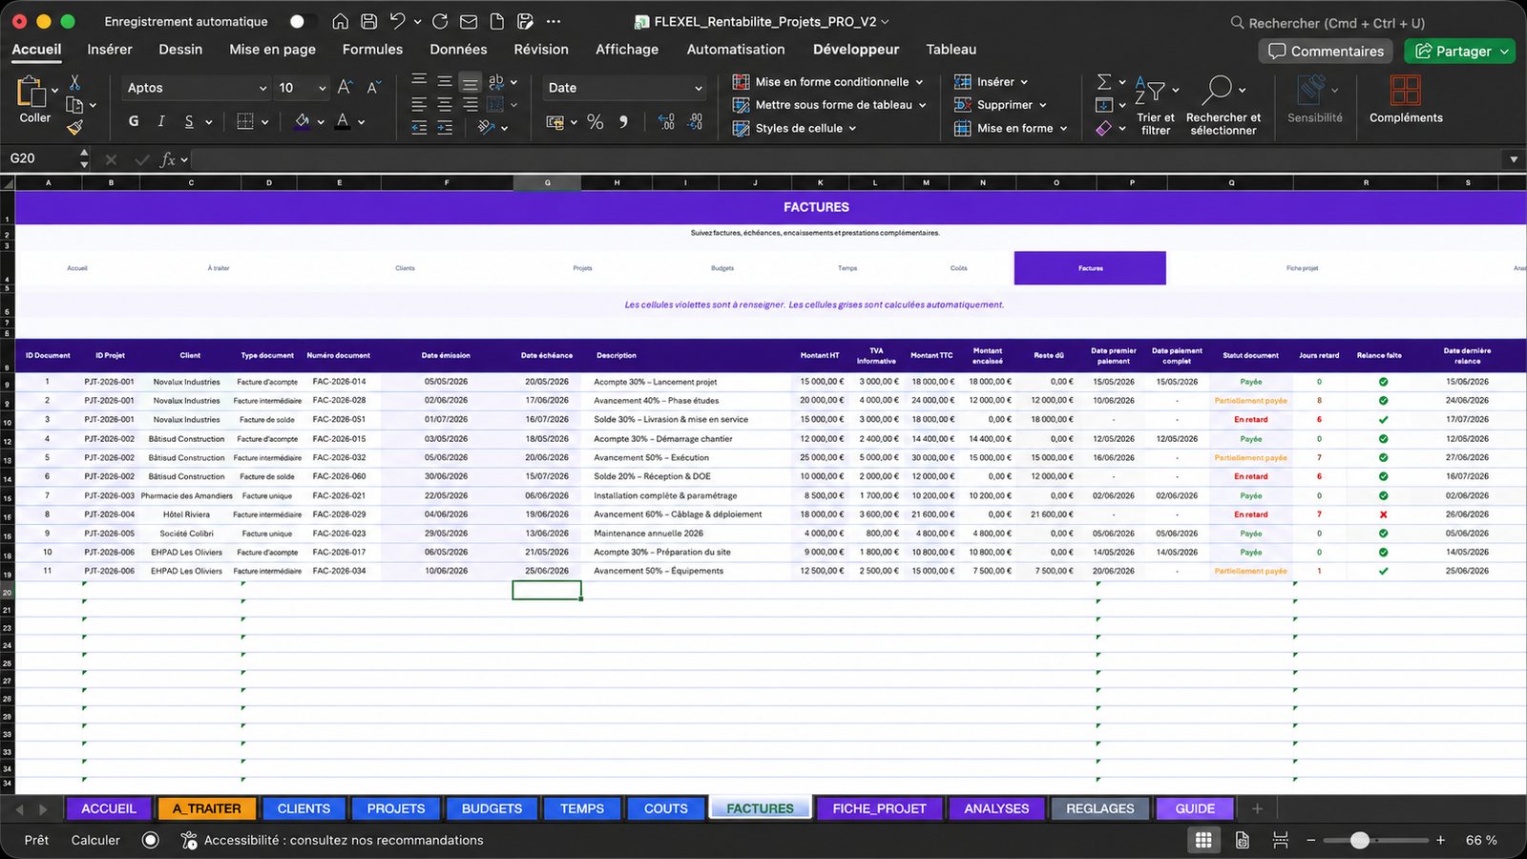Open Trier et filtrer
Screen dimensions: 1527x859
1156,105
